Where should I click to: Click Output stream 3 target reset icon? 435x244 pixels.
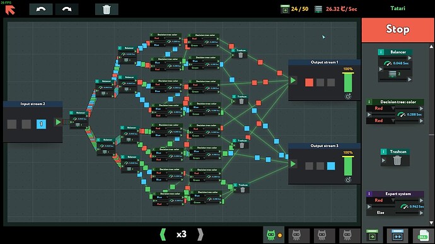pyautogui.click(x=348, y=180)
